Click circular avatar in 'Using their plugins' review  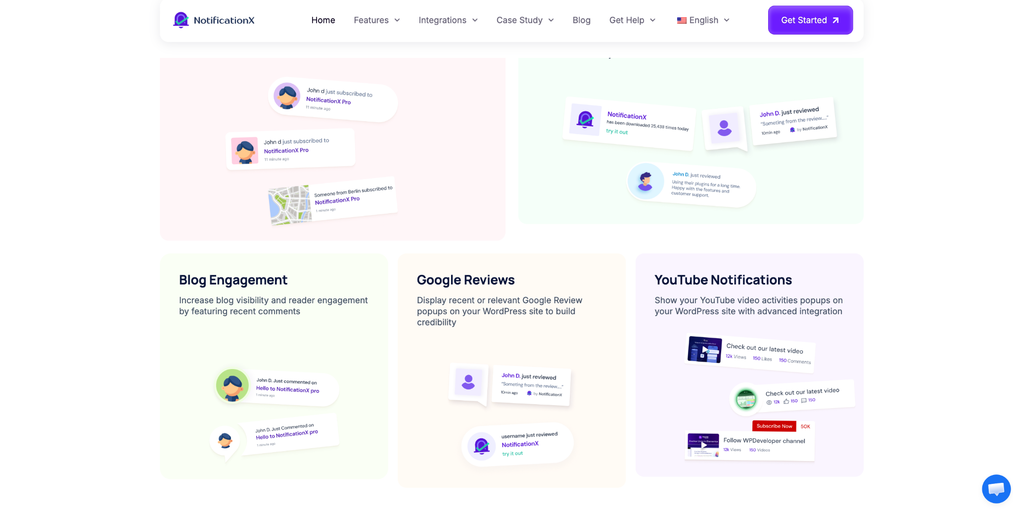pos(645,181)
